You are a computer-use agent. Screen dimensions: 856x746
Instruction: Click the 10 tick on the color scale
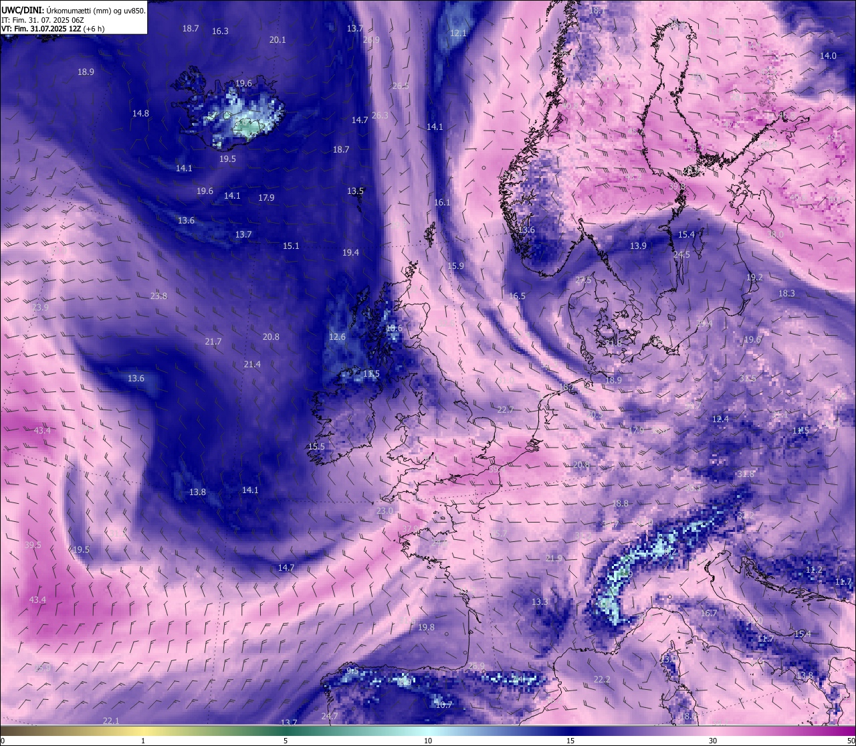click(x=427, y=741)
